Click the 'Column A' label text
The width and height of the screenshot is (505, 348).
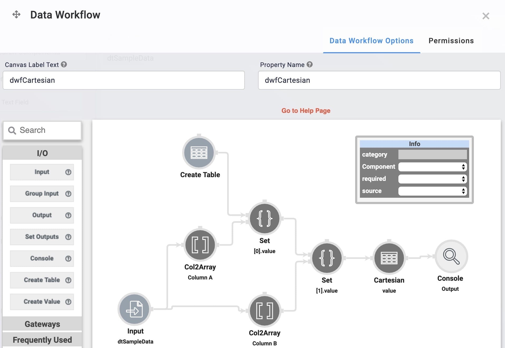pos(200,278)
